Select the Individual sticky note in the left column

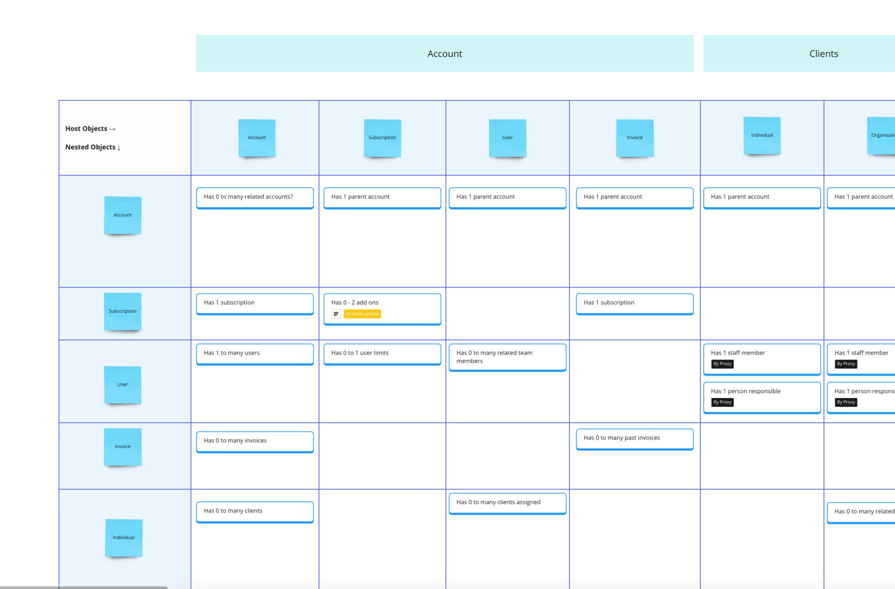[124, 538]
